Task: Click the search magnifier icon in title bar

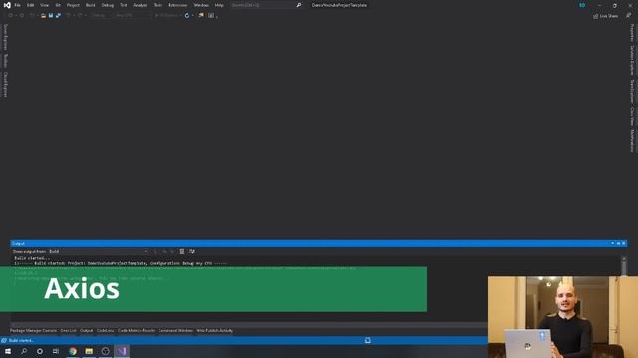Action: point(299,5)
